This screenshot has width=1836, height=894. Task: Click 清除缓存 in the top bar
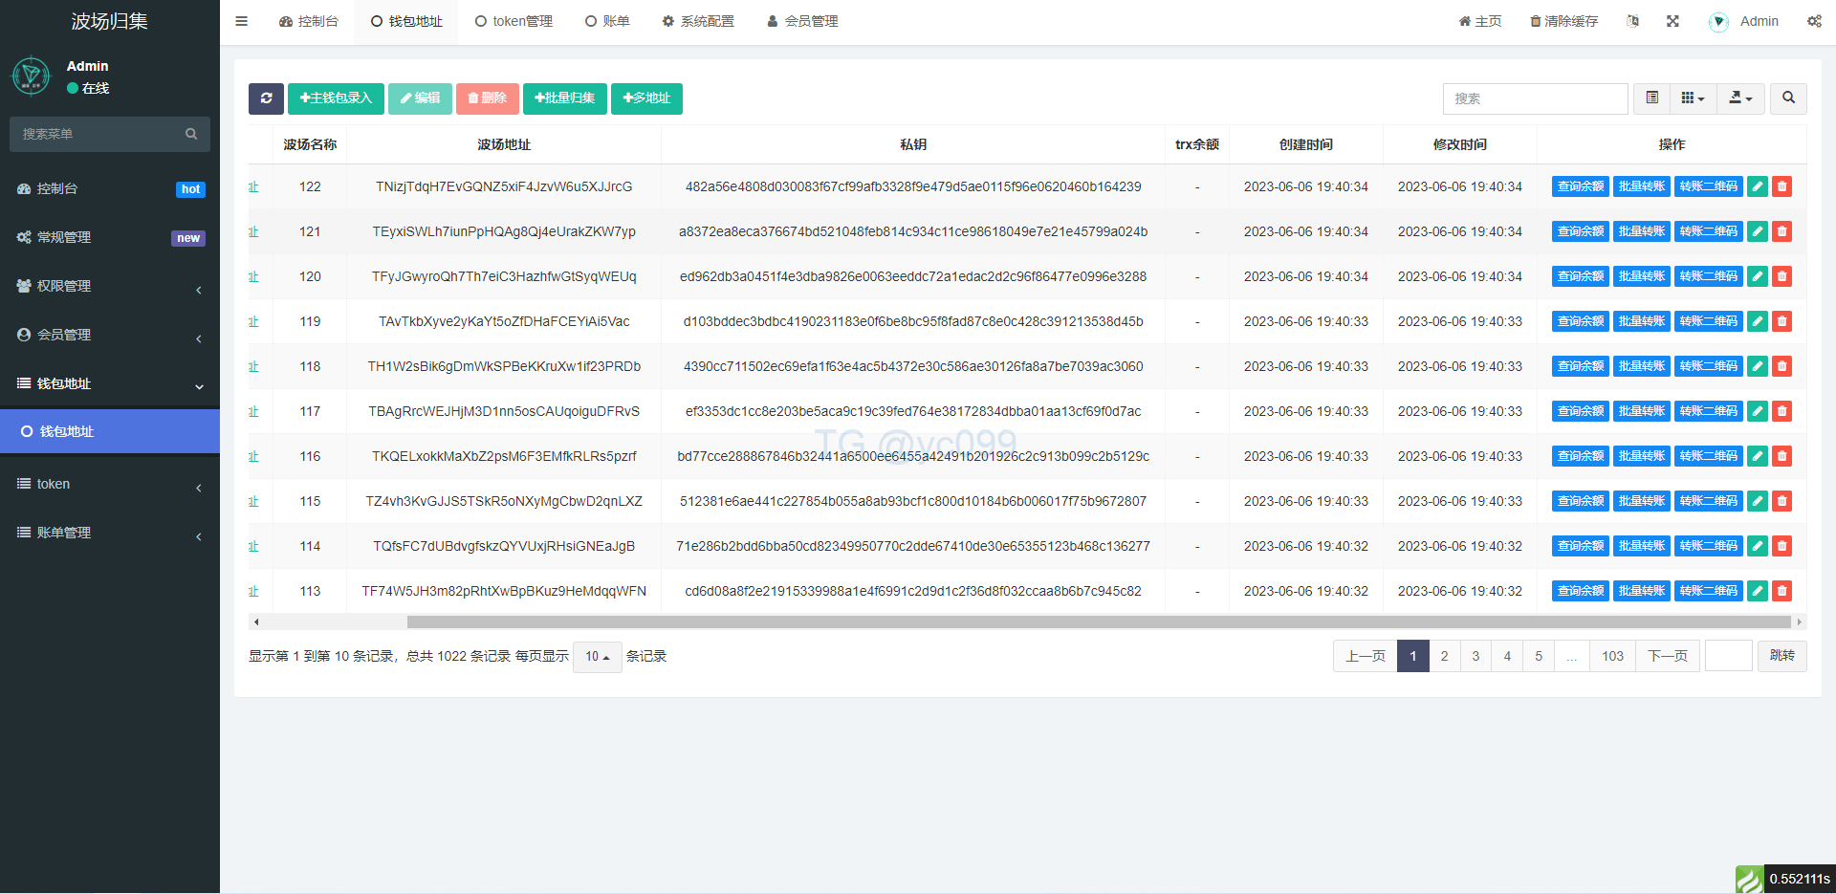pyautogui.click(x=1564, y=21)
